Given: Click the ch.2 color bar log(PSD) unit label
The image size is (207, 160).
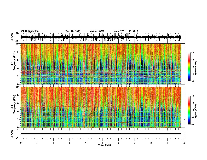Looking at the screenshot, I should [196, 111].
